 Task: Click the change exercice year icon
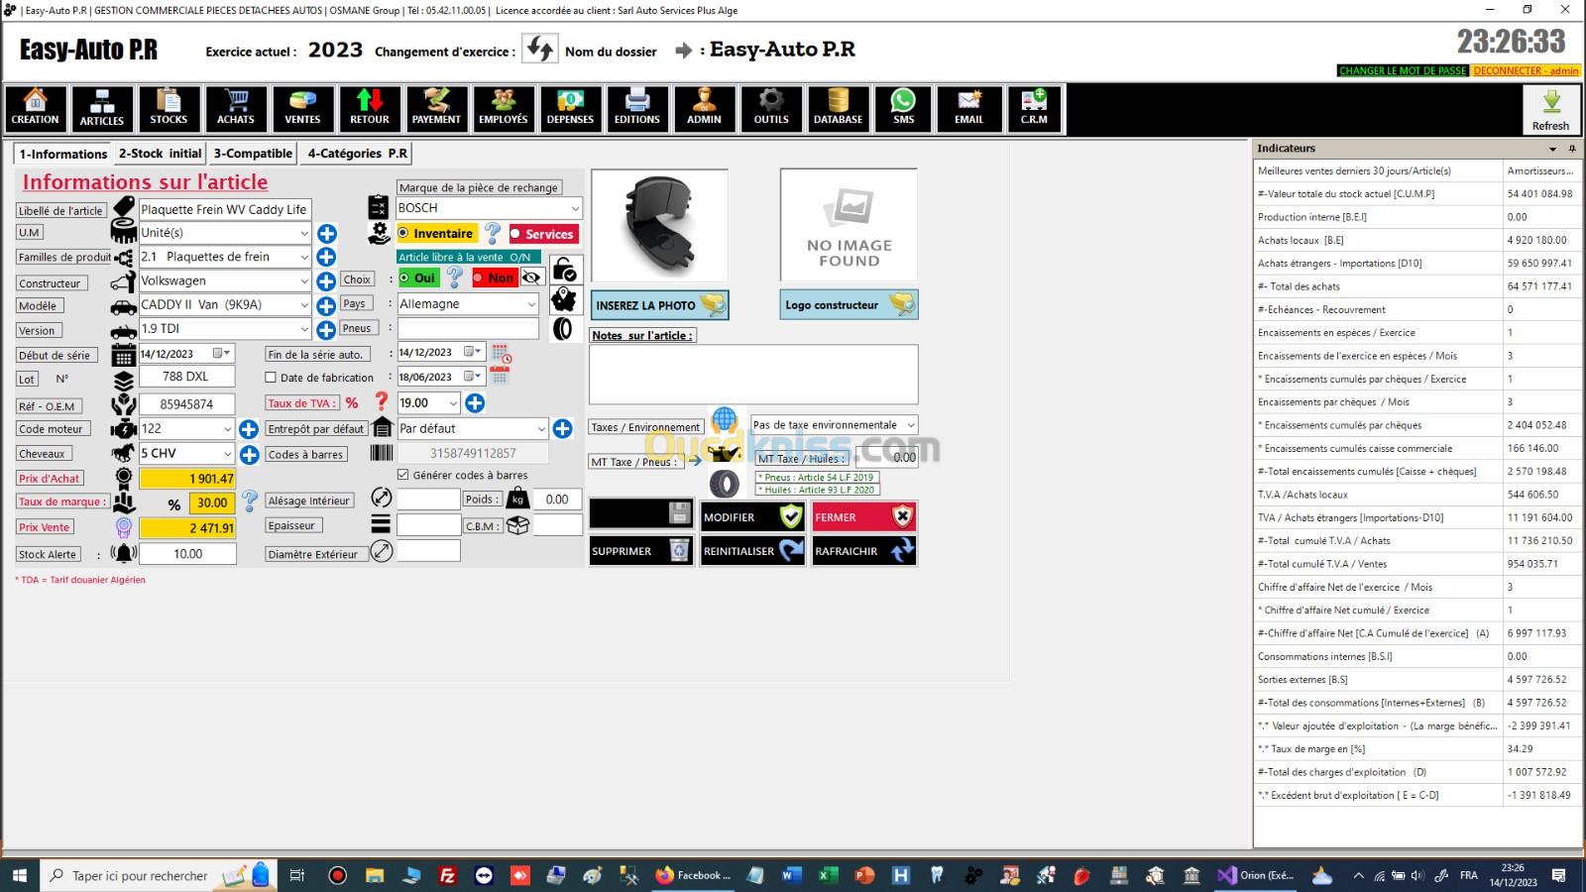(540, 50)
